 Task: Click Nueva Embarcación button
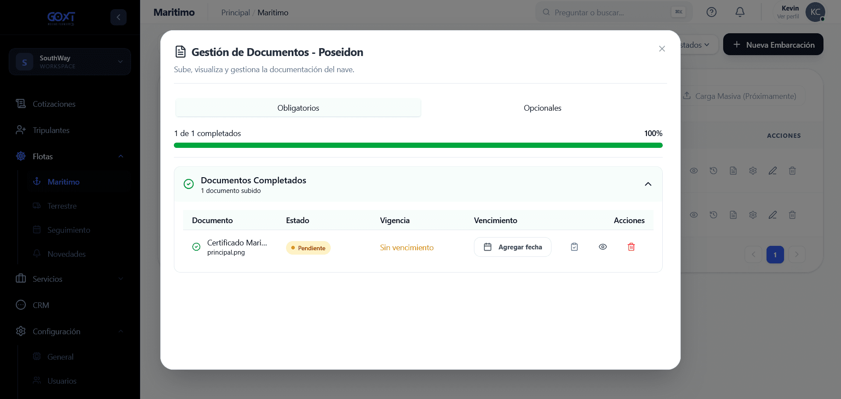pos(773,45)
